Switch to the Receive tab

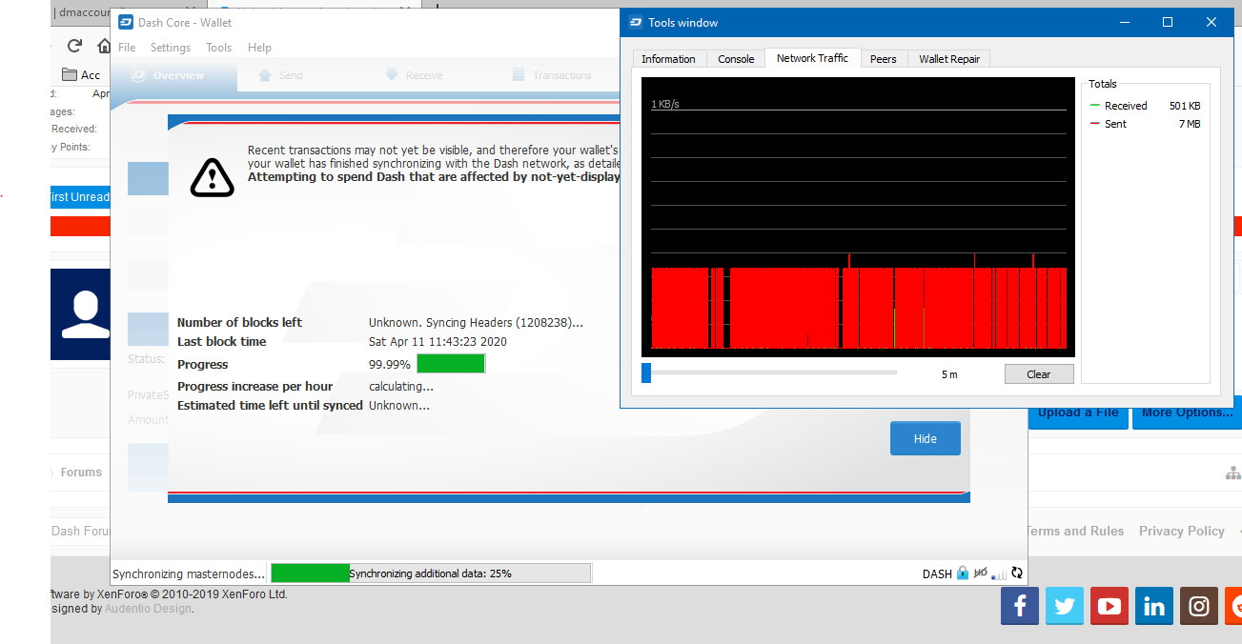(x=413, y=75)
